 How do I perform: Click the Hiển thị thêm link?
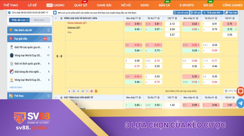(x=16, y=87)
